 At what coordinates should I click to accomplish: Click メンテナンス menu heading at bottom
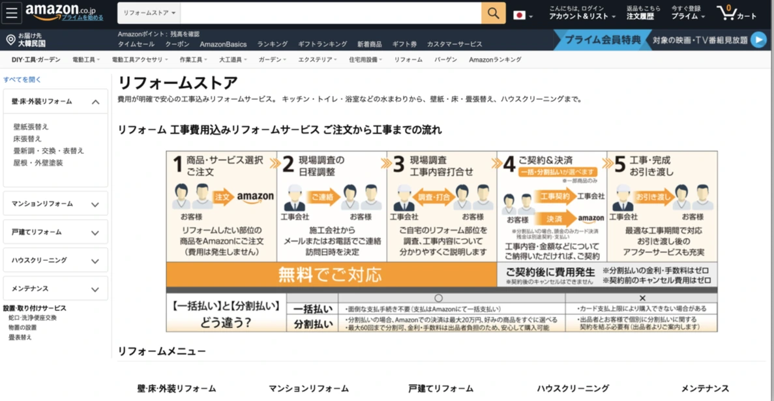click(705, 389)
